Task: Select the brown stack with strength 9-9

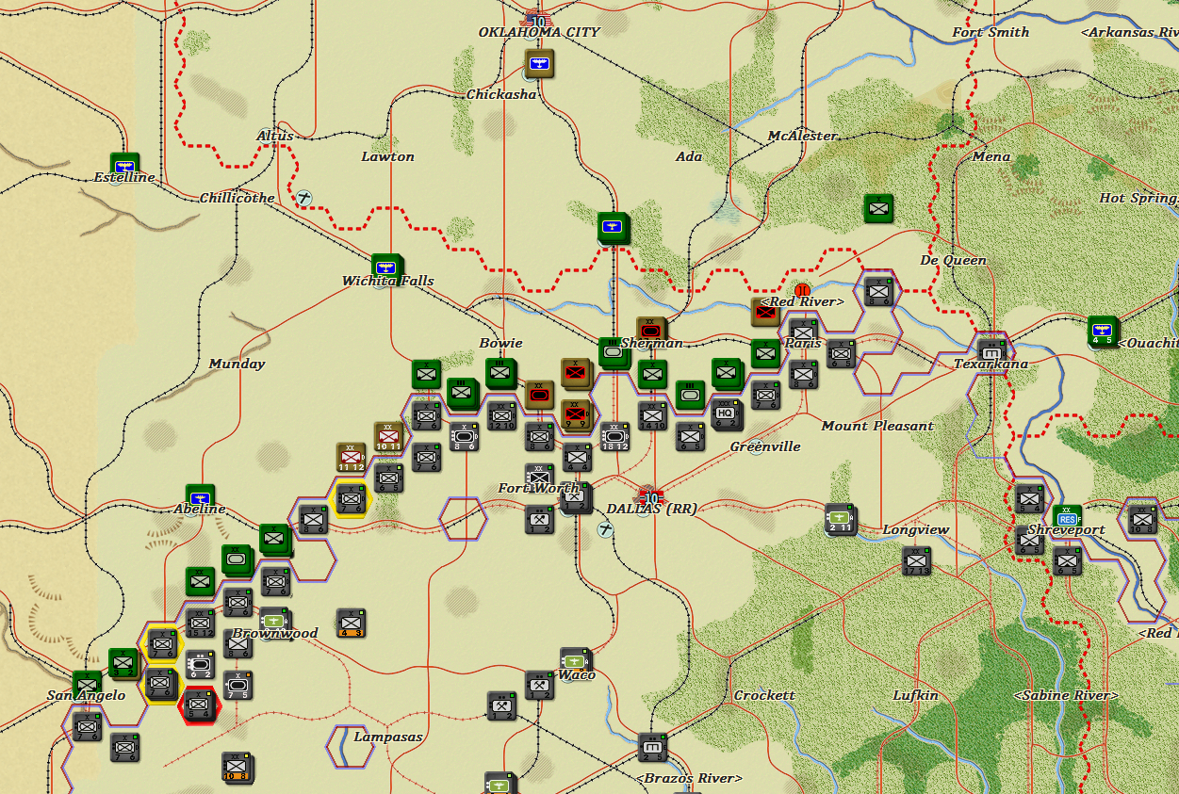Action: pyautogui.click(x=575, y=413)
